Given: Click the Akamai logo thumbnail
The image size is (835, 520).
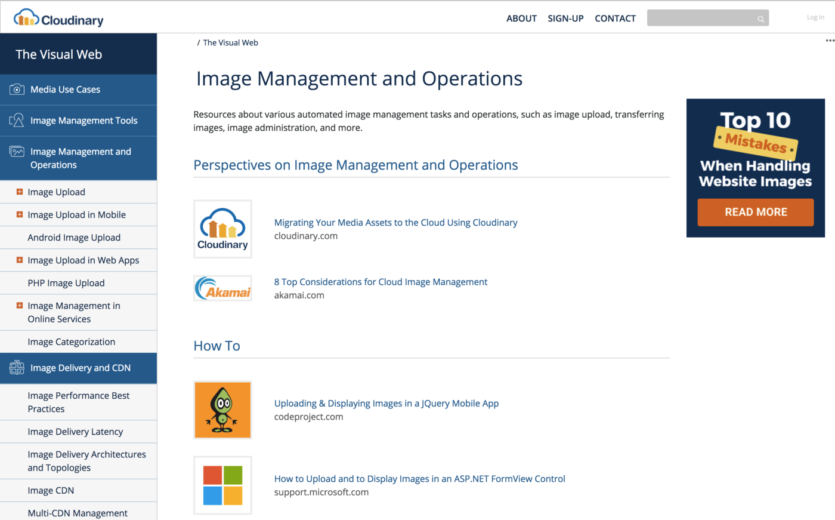Looking at the screenshot, I should pos(222,288).
